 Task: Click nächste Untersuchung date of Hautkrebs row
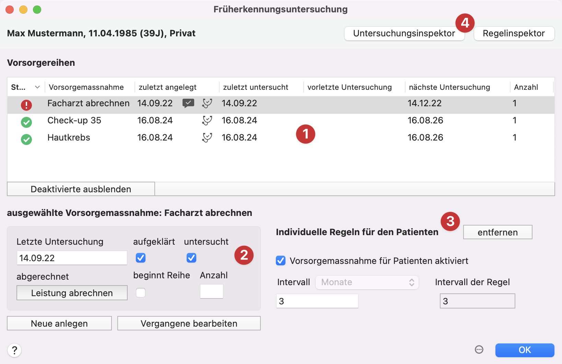(425, 137)
